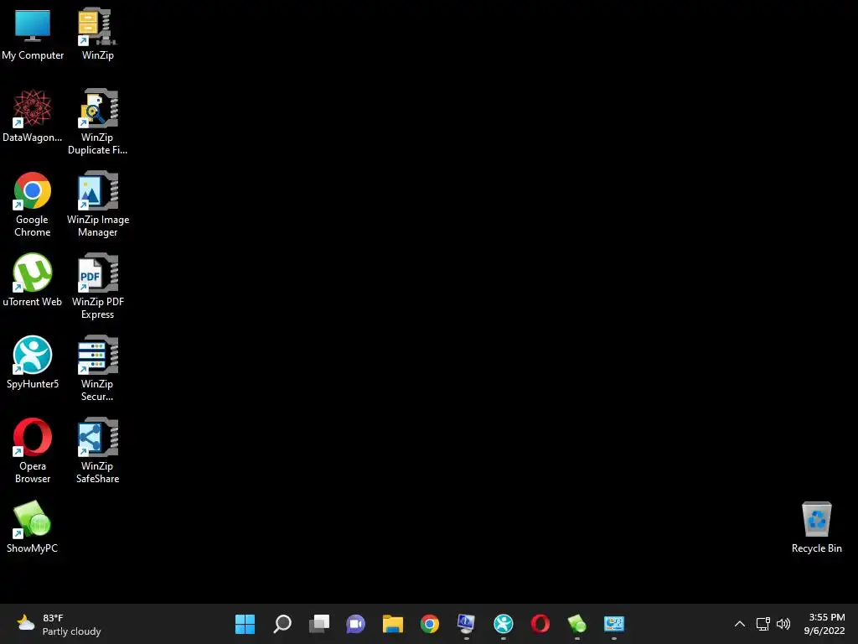Switch to the Control Panel taskbar icon

point(614,624)
